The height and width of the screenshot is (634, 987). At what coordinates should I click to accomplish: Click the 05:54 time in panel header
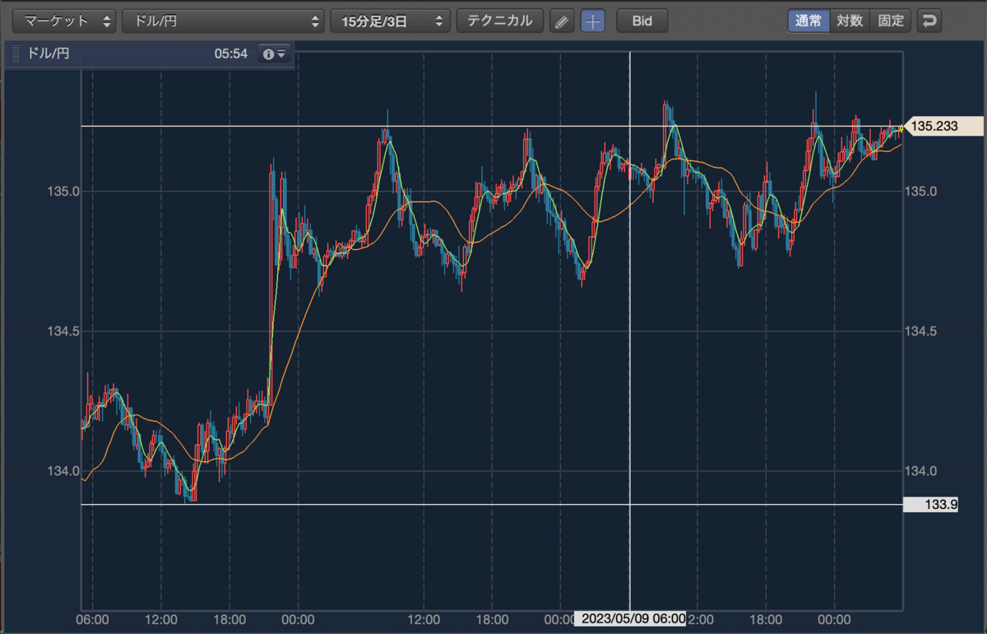pos(231,54)
